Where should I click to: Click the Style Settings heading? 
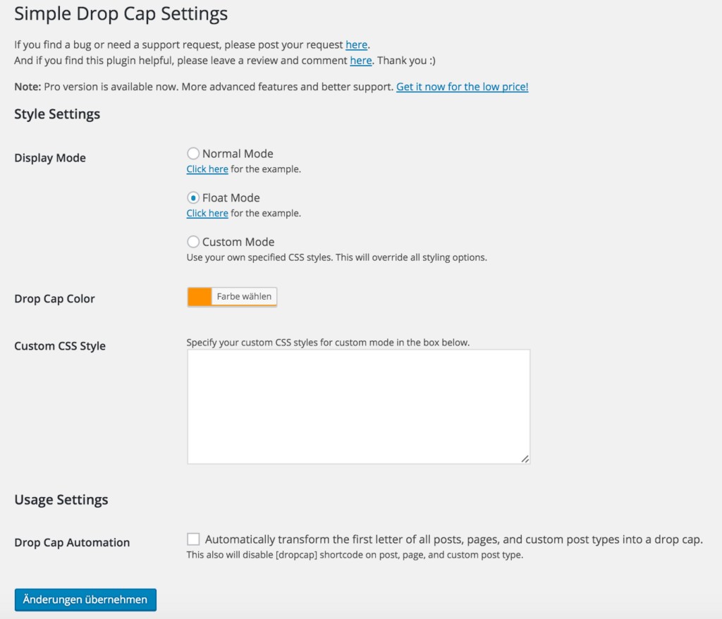coord(56,114)
